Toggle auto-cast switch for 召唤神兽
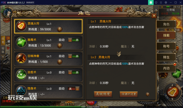This screenshot has height=108, width=183. [74, 56]
